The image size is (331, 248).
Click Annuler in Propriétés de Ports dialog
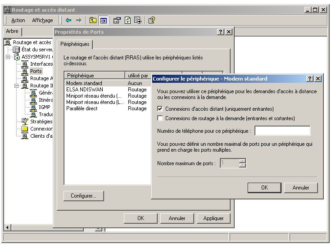pos(177,218)
